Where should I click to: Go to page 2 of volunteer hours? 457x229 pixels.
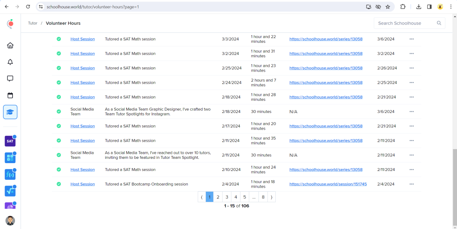click(x=218, y=197)
